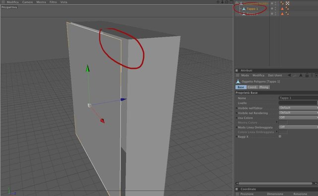Open the Filtro menu
Screen dimensions: 318x196
[53, 2]
